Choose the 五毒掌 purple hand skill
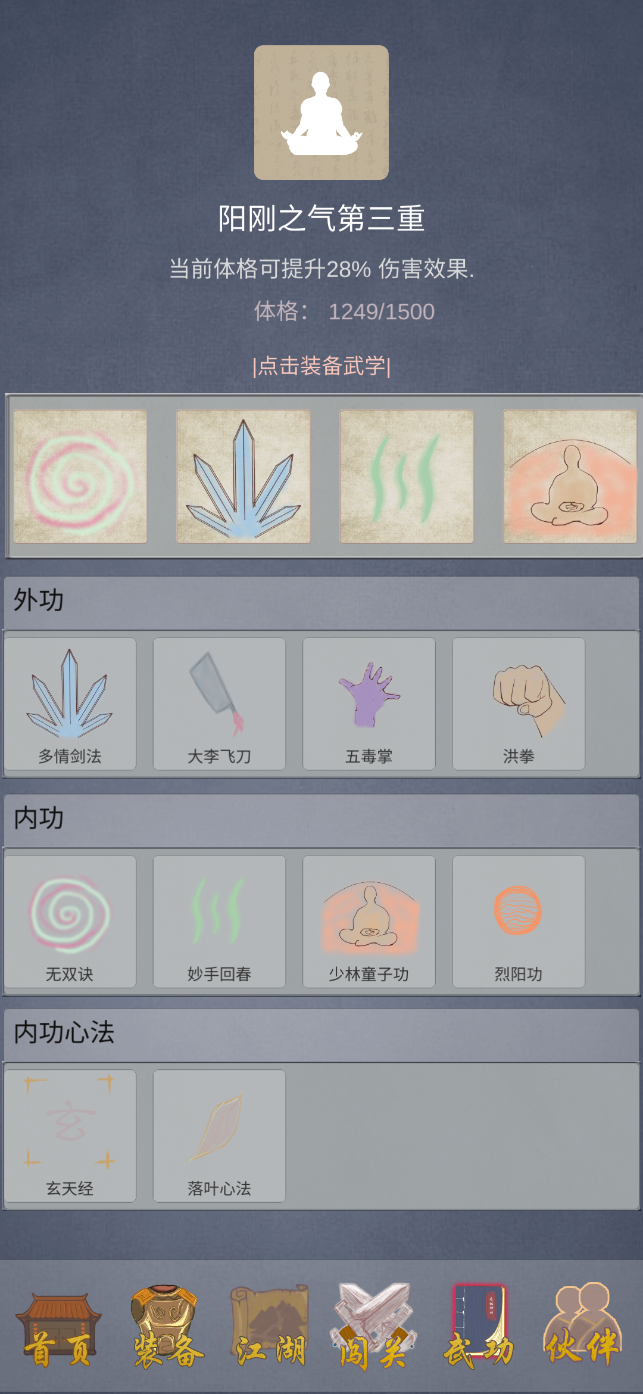The image size is (643, 1394). point(369,704)
